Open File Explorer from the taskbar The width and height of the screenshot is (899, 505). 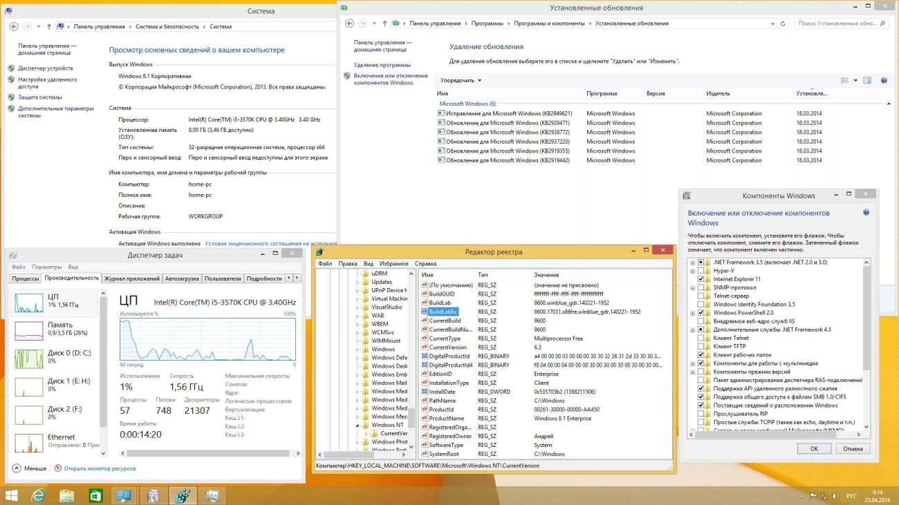point(67,495)
